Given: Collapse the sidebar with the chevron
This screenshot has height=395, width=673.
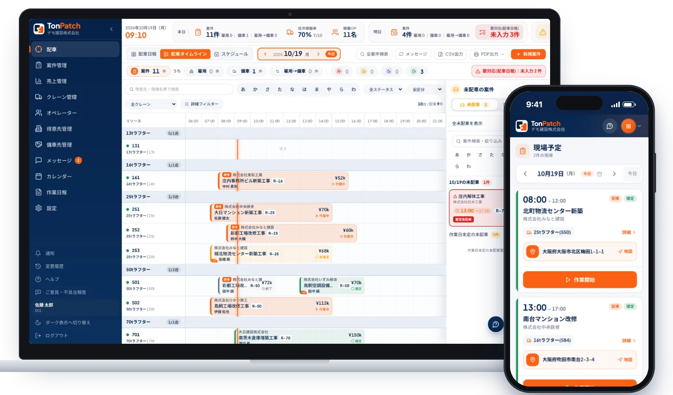Looking at the screenshot, I should click(x=112, y=29).
